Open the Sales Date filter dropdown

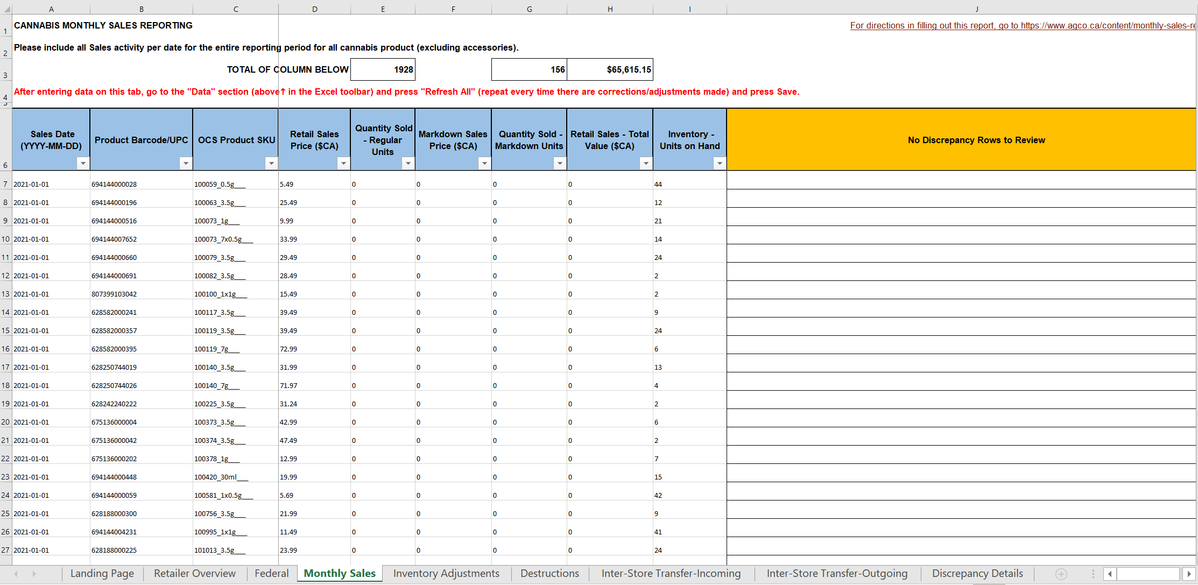click(x=83, y=163)
